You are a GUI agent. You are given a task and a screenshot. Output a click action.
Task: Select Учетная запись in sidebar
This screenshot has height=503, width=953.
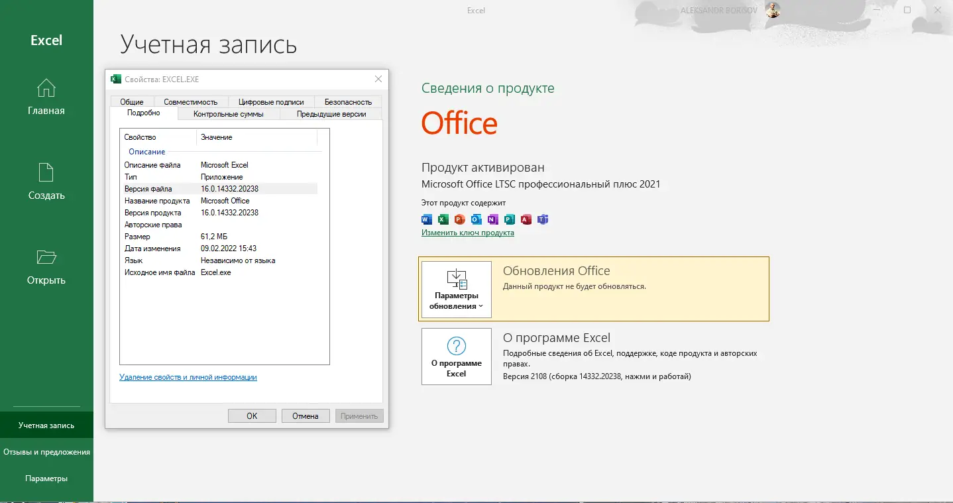pos(46,425)
